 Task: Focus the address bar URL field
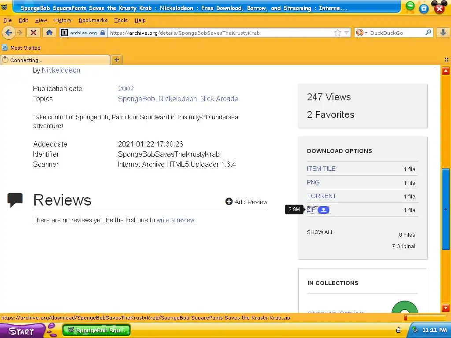[220, 33]
